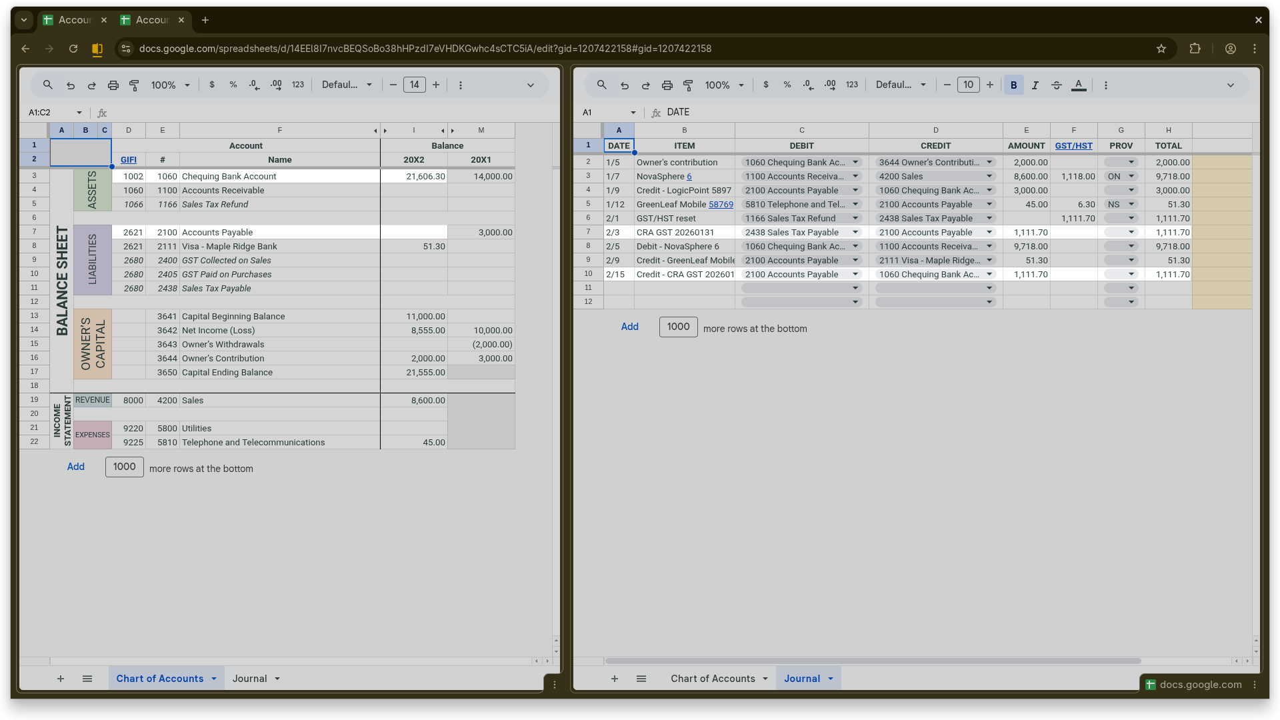
Task: Toggle italic formatting in the right pane
Action: point(1035,85)
